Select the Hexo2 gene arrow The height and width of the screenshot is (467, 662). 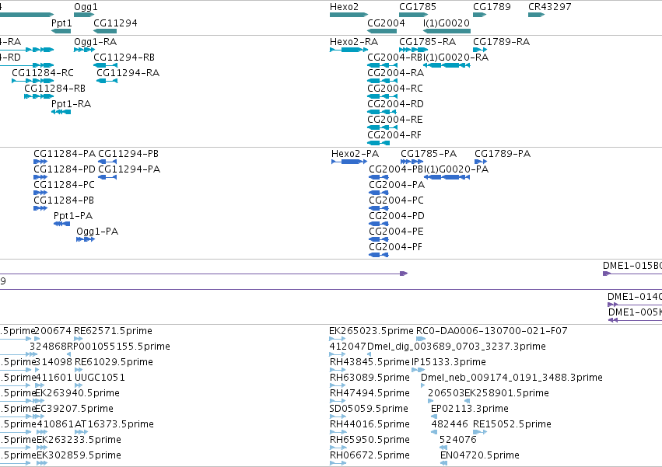[349, 15]
